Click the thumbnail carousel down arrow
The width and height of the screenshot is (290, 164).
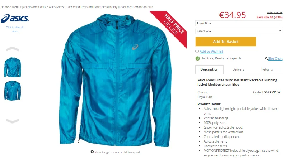click(13, 121)
